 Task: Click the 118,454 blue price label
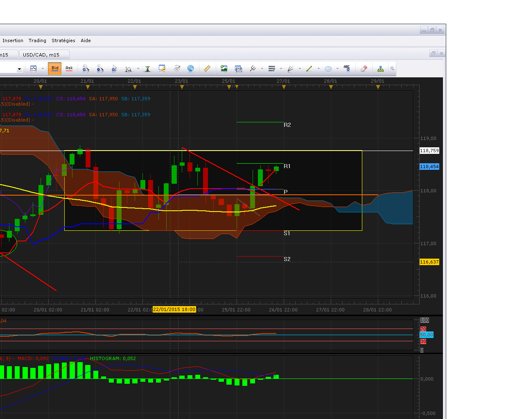click(x=429, y=167)
